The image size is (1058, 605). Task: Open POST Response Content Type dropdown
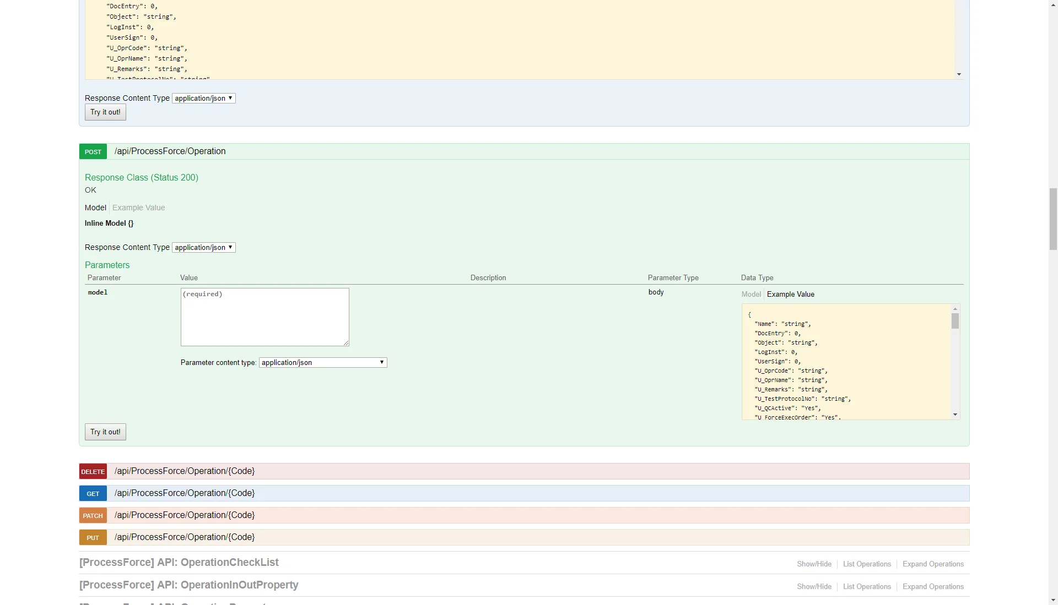(203, 247)
